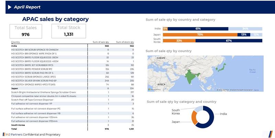275x138 pixels.
Task: Select row Scotch Bright Antibacterial Urethane Sponge Scrubber Green
Action: click(x=73, y=92)
